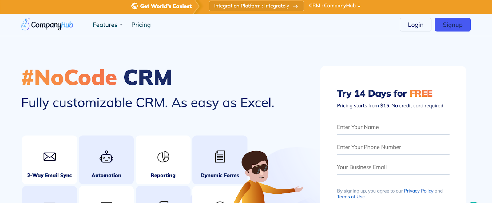
Task: Click the Reporting card label
Action: coord(163,175)
